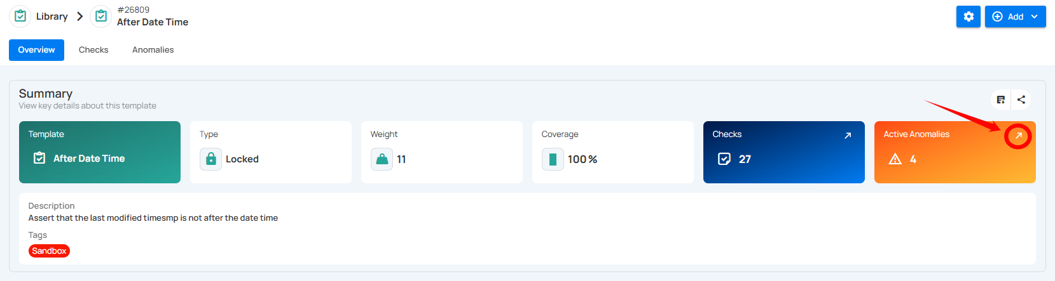
Task: Click the Weight icon
Action: click(382, 159)
